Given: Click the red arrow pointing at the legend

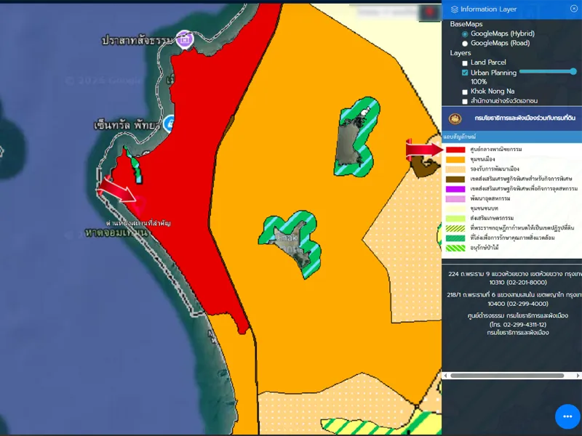Looking at the screenshot, I should coord(423,150).
